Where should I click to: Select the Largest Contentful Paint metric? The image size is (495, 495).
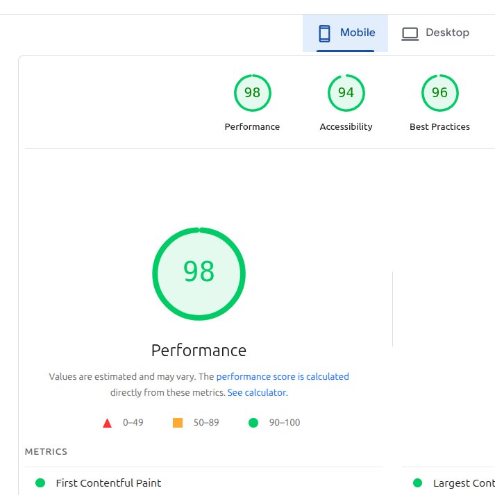(x=464, y=483)
